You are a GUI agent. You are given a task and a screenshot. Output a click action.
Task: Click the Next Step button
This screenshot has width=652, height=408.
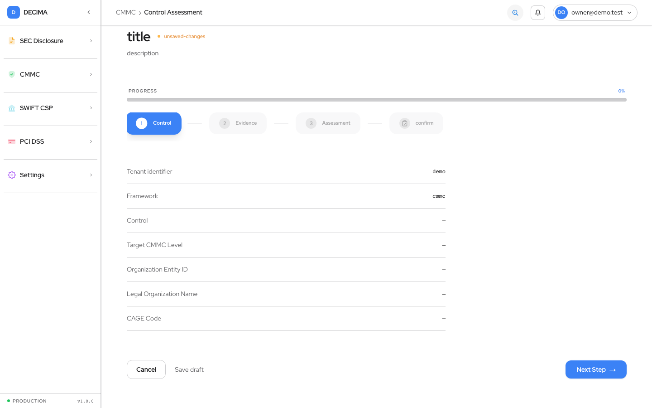click(x=596, y=369)
